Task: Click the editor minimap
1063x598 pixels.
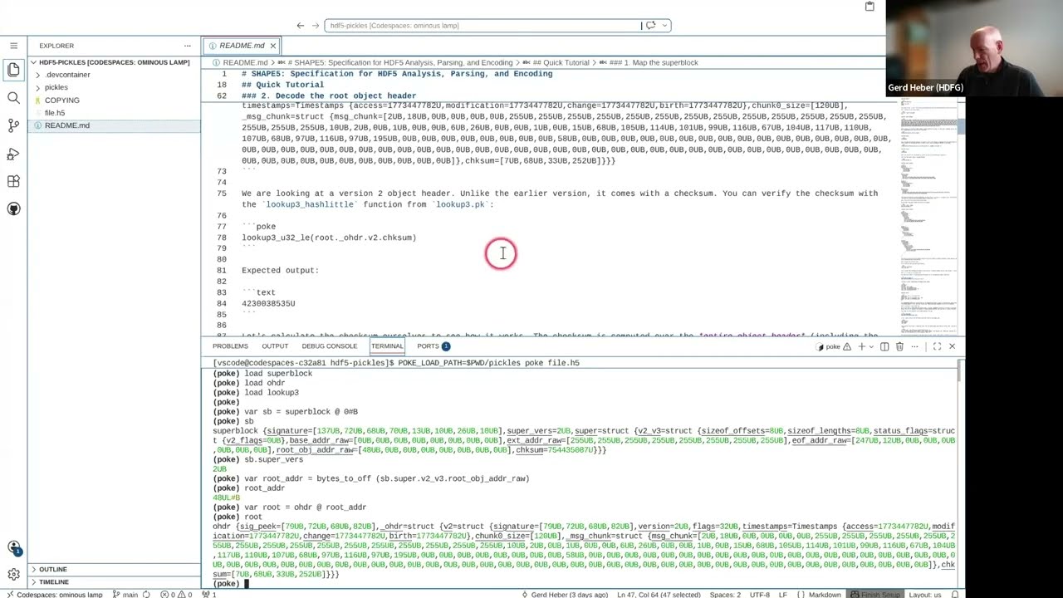Action: click(x=928, y=216)
